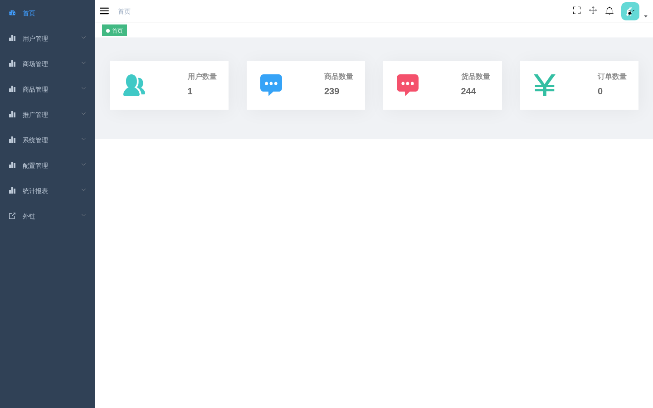653x408 pixels.
Task: Click the teal users icon on 用户数量 card
Action: tap(134, 85)
